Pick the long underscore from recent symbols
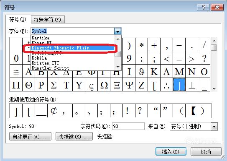227x161 pixels. (x=41, y=111)
